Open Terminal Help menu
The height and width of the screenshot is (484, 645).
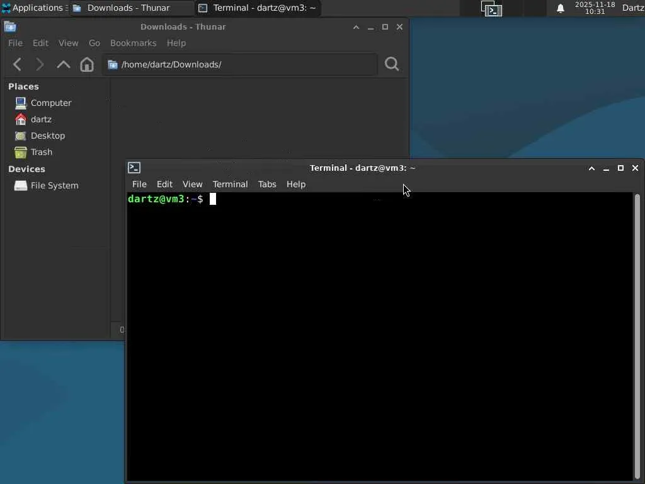(x=296, y=184)
